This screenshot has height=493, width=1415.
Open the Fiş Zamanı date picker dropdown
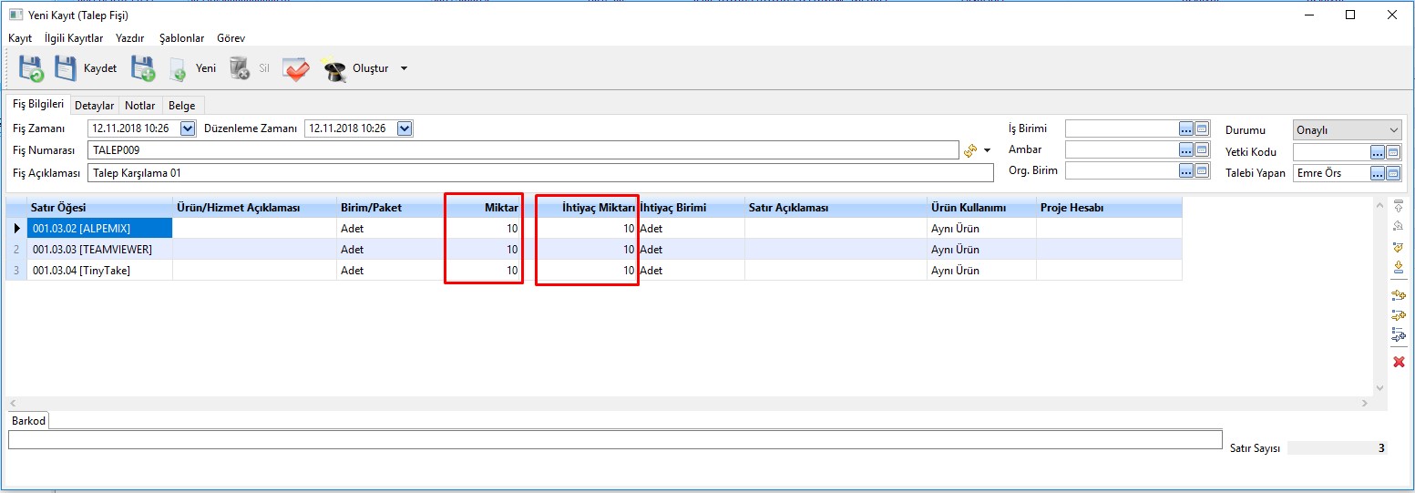pyautogui.click(x=188, y=128)
